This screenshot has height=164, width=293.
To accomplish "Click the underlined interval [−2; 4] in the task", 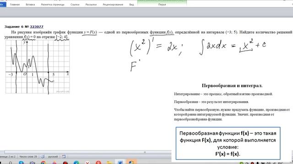I will point(62,37).
